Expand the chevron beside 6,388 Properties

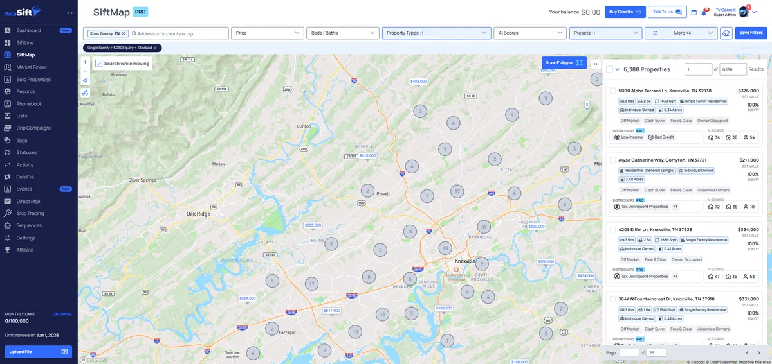tap(618, 69)
